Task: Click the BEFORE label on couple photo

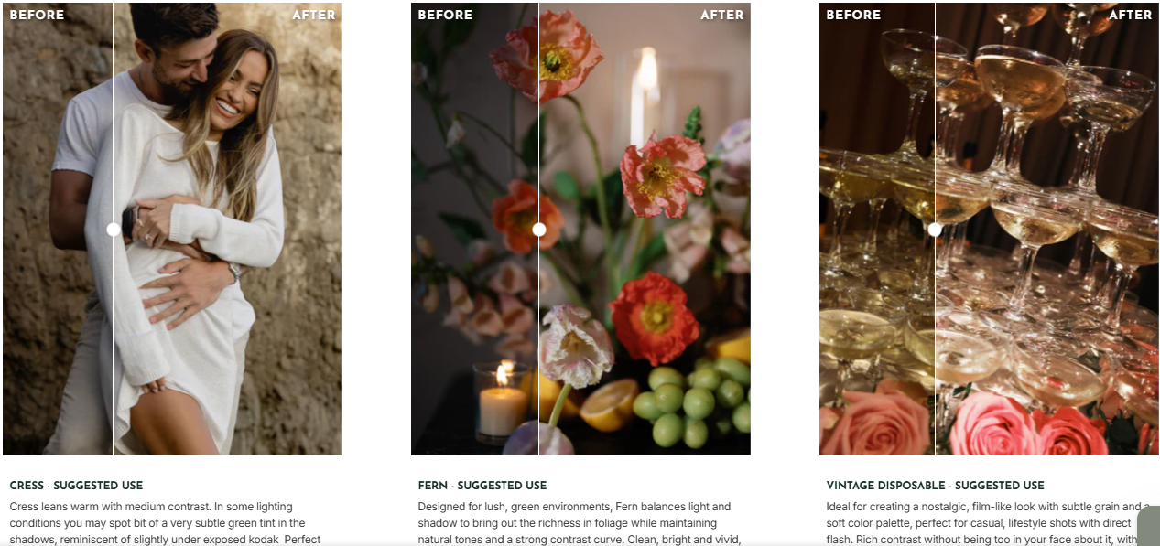Action: (x=36, y=15)
